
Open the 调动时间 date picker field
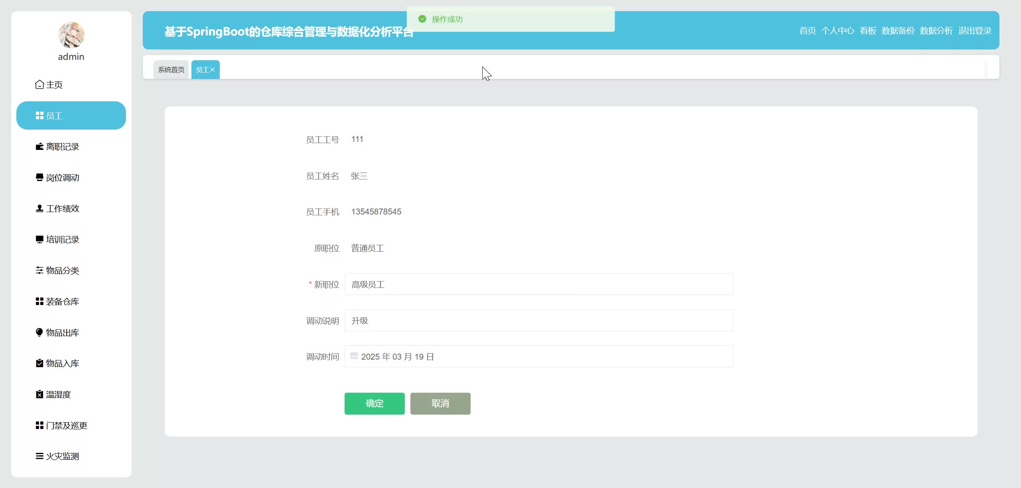(x=538, y=356)
